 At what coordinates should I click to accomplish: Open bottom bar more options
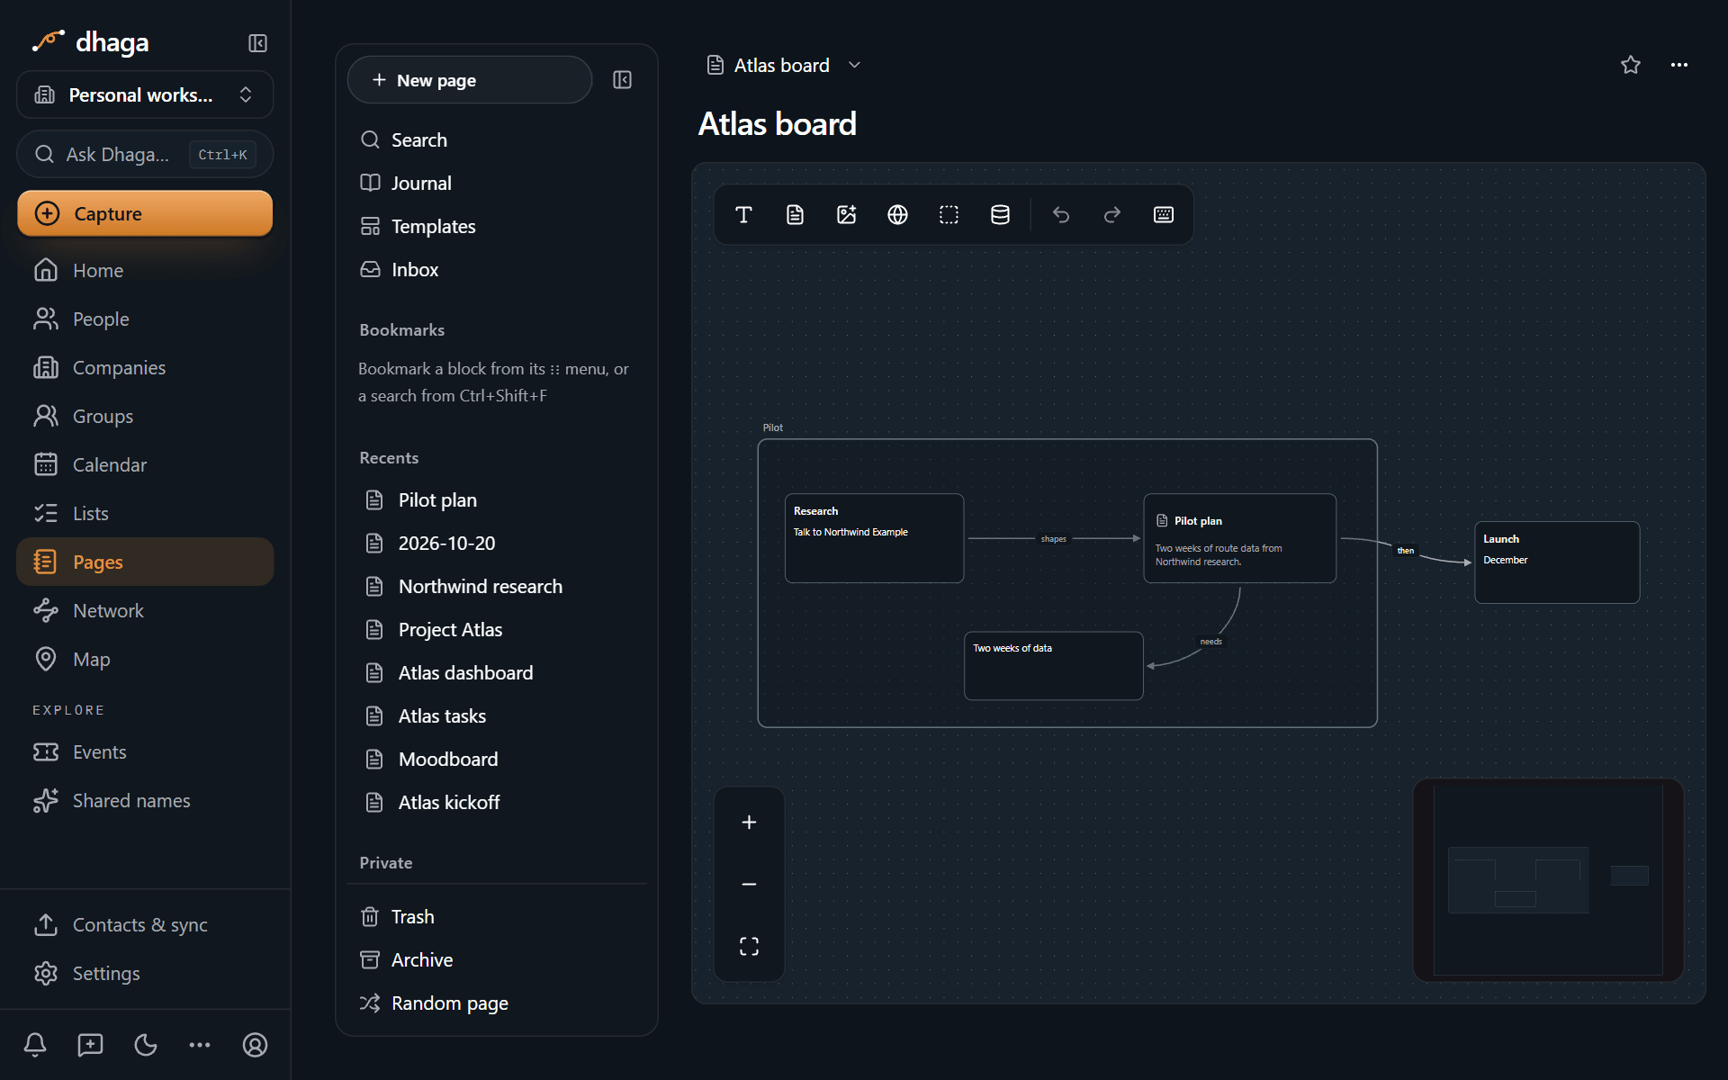pos(200,1045)
